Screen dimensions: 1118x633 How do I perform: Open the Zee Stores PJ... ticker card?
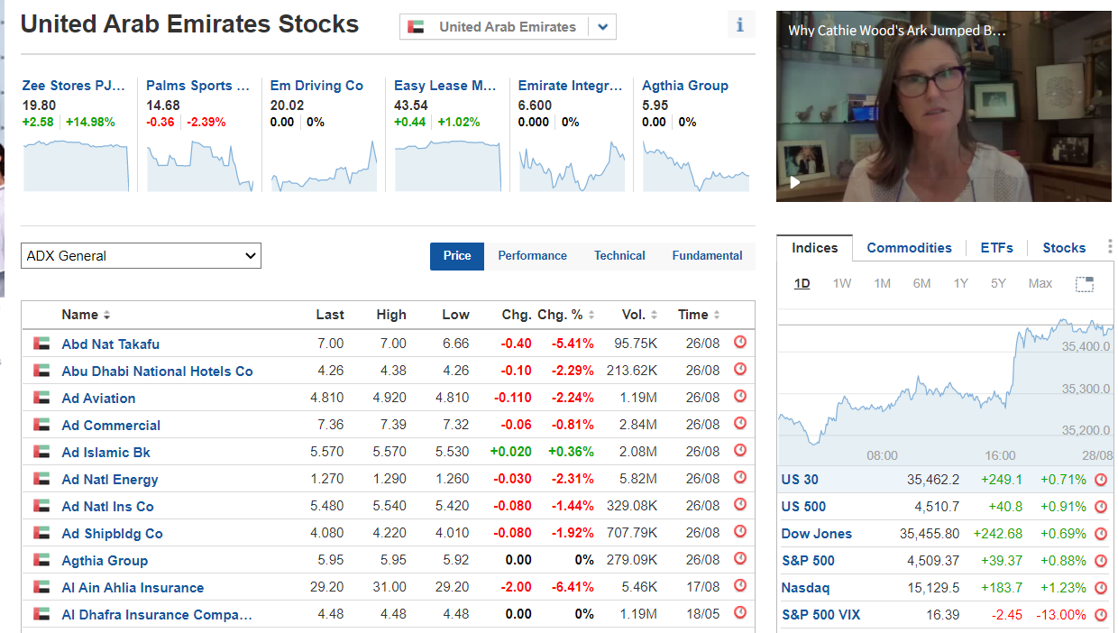(74, 86)
